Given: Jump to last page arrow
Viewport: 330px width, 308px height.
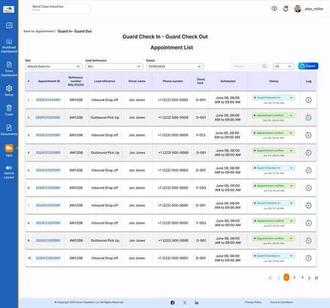Looking at the screenshot, I should [316, 278].
